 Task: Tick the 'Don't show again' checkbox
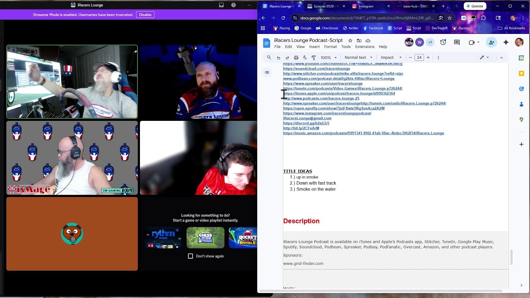click(190, 256)
